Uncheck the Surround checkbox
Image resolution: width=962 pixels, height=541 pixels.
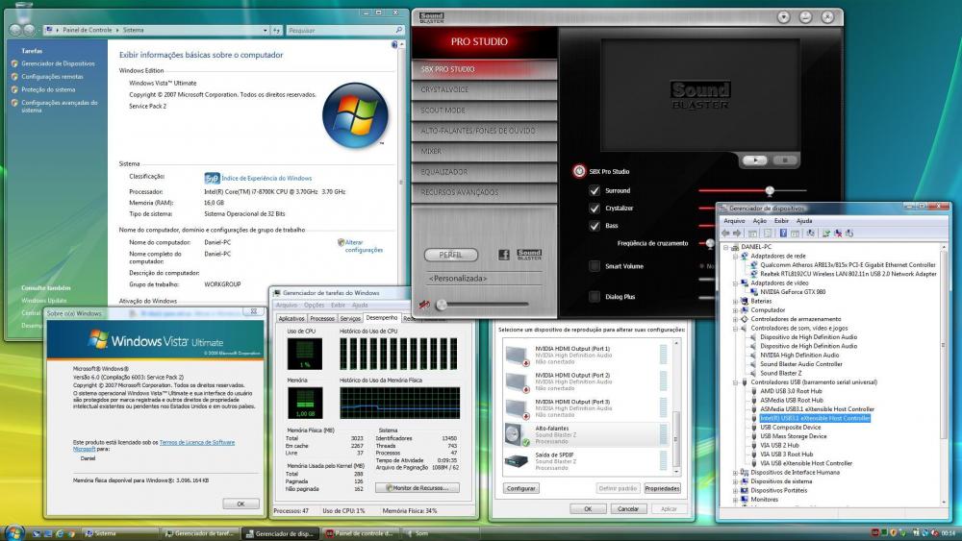[x=595, y=191]
